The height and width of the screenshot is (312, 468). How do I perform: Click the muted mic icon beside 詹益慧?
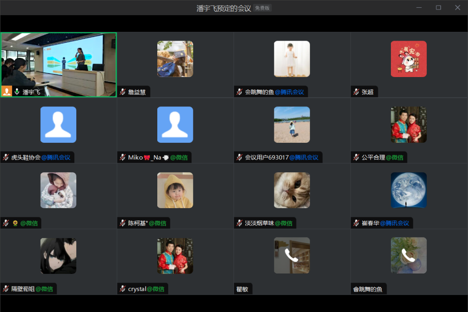coord(123,92)
